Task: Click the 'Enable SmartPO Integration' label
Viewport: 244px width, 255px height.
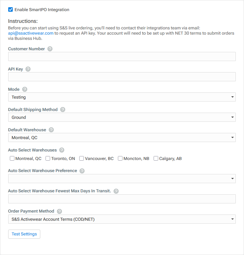Action: point(42,10)
